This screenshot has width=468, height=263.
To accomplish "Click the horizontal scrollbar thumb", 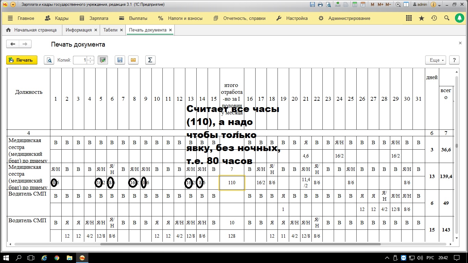I will point(240,244).
